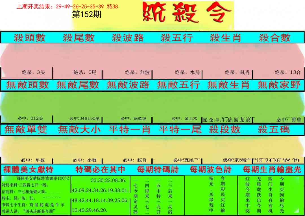Click the 殺生肖 header

point(225,38)
